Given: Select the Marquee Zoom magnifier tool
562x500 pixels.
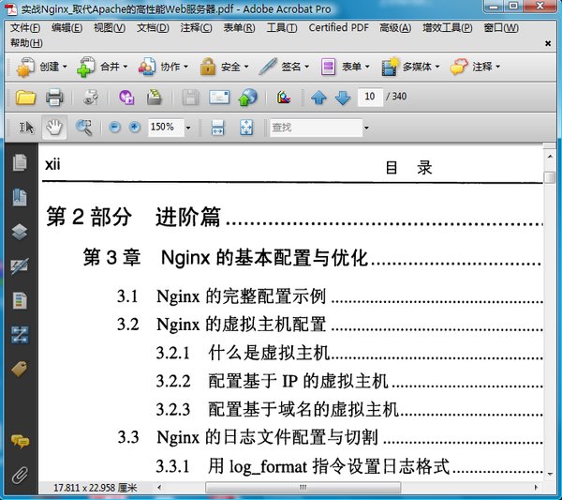Looking at the screenshot, I should (x=84, y=128).
